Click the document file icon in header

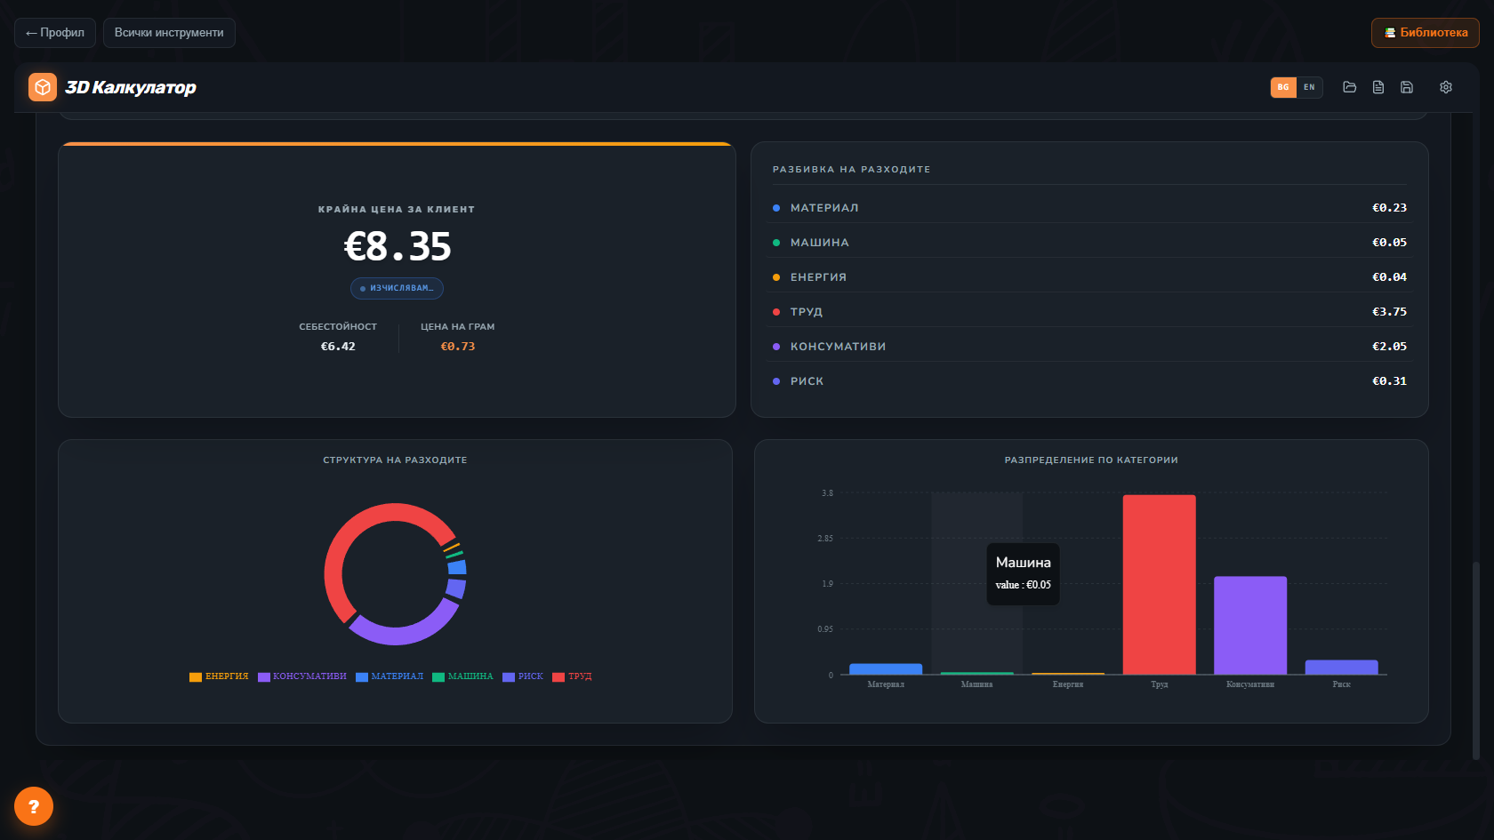tap(1378, 87)
